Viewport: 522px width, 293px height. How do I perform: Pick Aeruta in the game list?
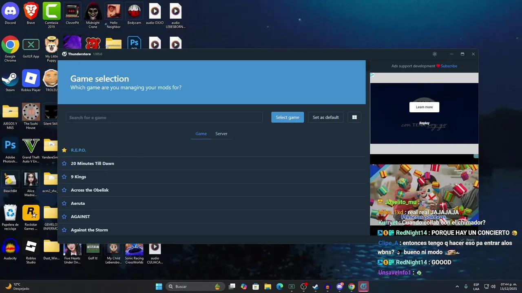pyautogui.click(x=78, y=203)
